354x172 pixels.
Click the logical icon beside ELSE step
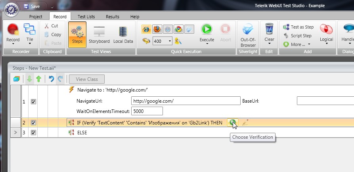click(71, 132)
